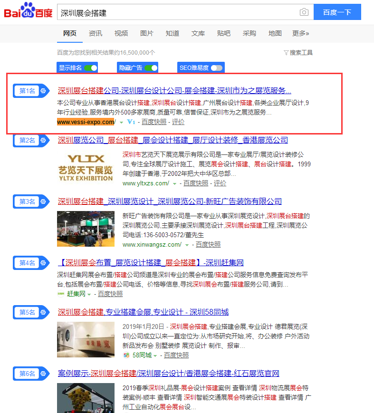
Task: Switch to the 文库 tab
Action: [x=198, y=33]
